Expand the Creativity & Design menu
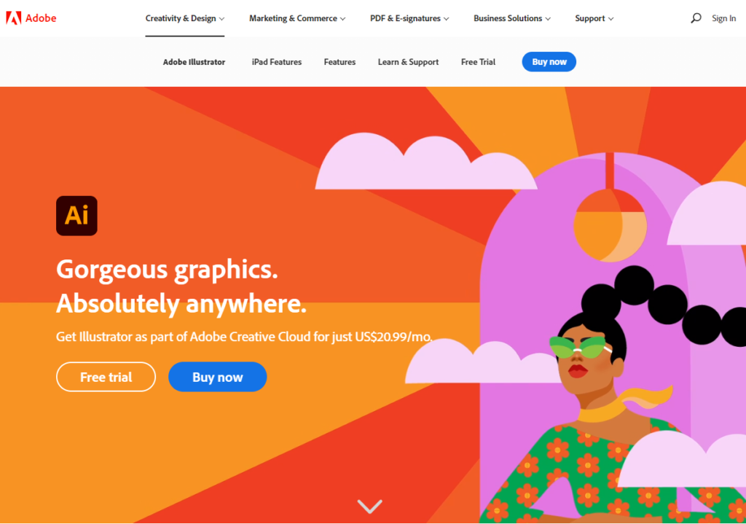The image size is (746, 524). point(184,18)
